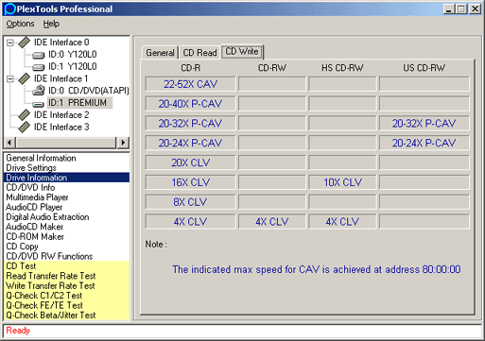Screen dimensions: 485x341
Task: Select ID:0 CD/DVD(ATAPI) drive entry
Action: (89, 91)
